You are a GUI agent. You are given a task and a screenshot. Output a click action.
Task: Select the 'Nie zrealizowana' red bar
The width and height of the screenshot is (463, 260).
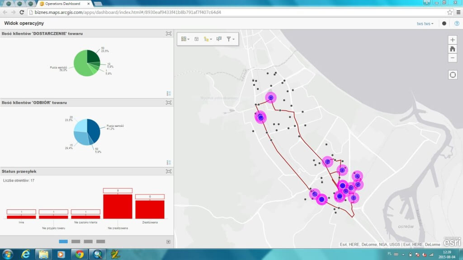pyautogui.click(x=118, y=206)
